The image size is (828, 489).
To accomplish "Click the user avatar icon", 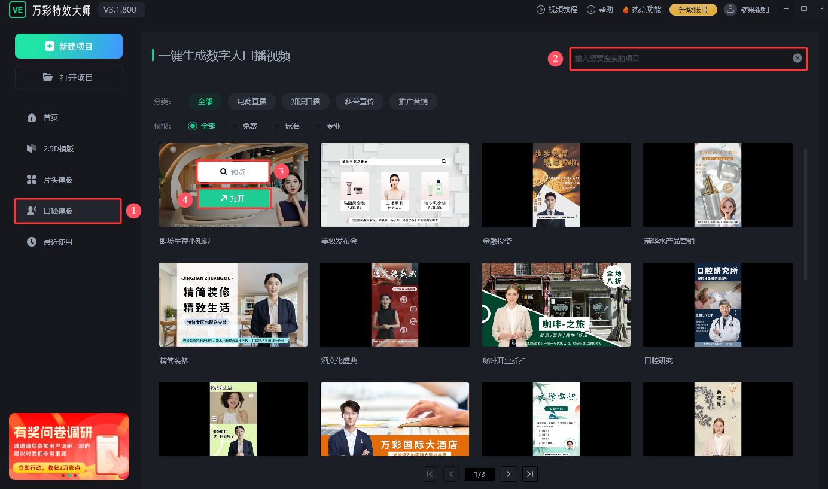I will point(730,10).
